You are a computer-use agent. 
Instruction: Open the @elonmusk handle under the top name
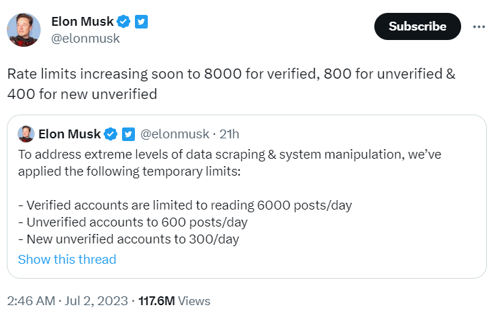[85, 39]
